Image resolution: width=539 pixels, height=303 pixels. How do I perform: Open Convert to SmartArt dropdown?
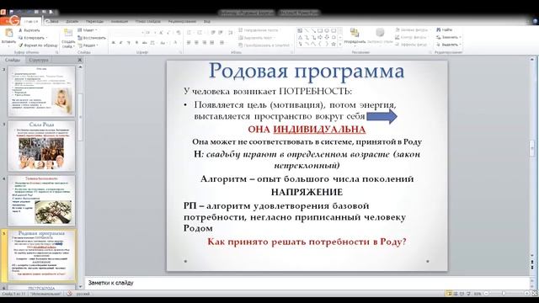[264, 45]
